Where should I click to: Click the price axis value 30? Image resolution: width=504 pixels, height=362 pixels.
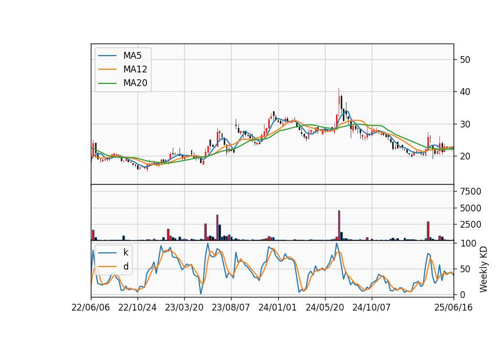[x=465, y=124]
